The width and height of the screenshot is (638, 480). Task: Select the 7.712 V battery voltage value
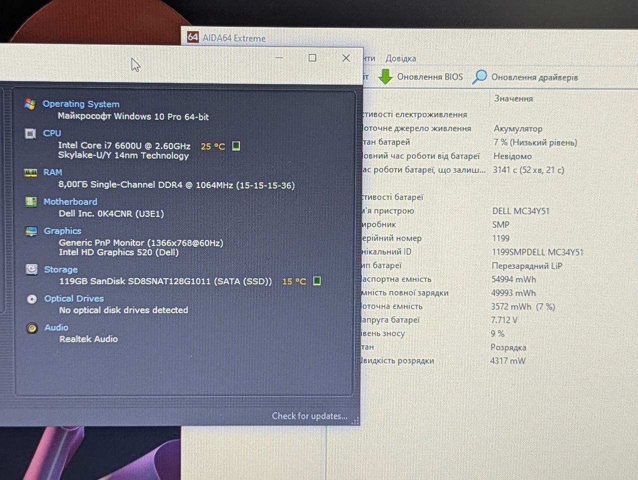[x=504, y=320]
